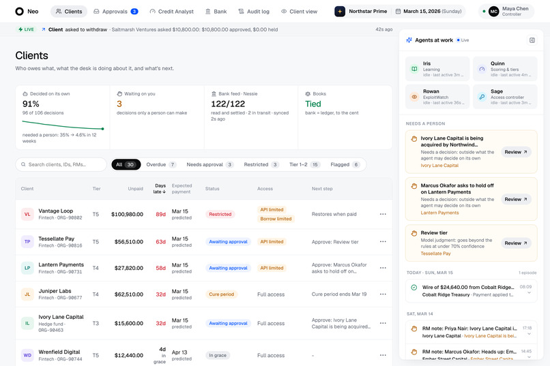Filter by Restricted clients

point(261,164)
